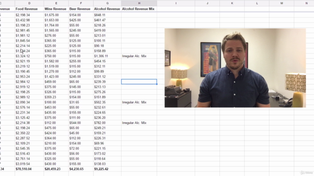Select alcohol revenue cell $1,306.11
314x176 pixels.
coord(107,56)
